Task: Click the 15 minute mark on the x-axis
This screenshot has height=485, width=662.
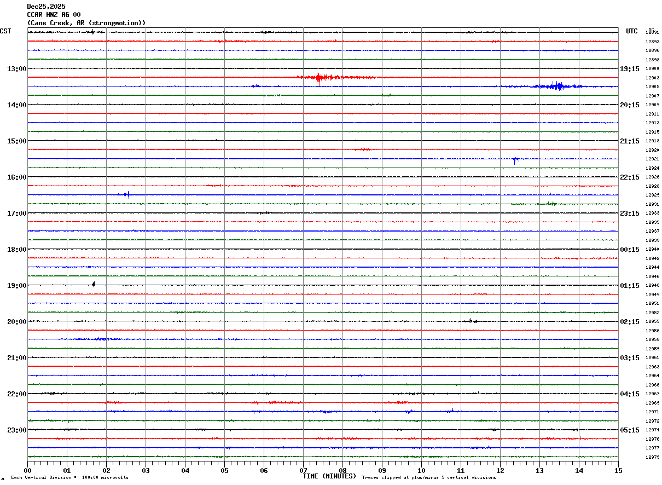Action: point(618,470)
